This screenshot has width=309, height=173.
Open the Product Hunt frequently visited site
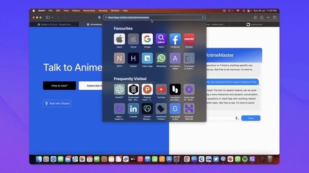(x=147, y=89)
